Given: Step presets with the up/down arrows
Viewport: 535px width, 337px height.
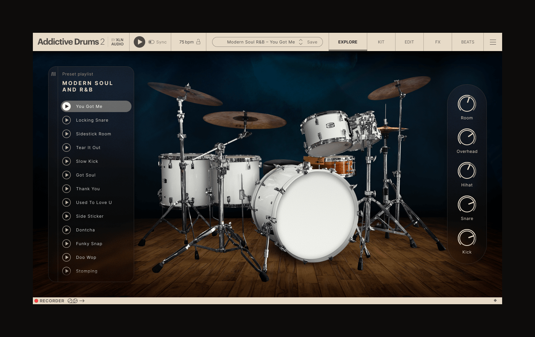Looking at the screenshot, I should coord(301,42).
